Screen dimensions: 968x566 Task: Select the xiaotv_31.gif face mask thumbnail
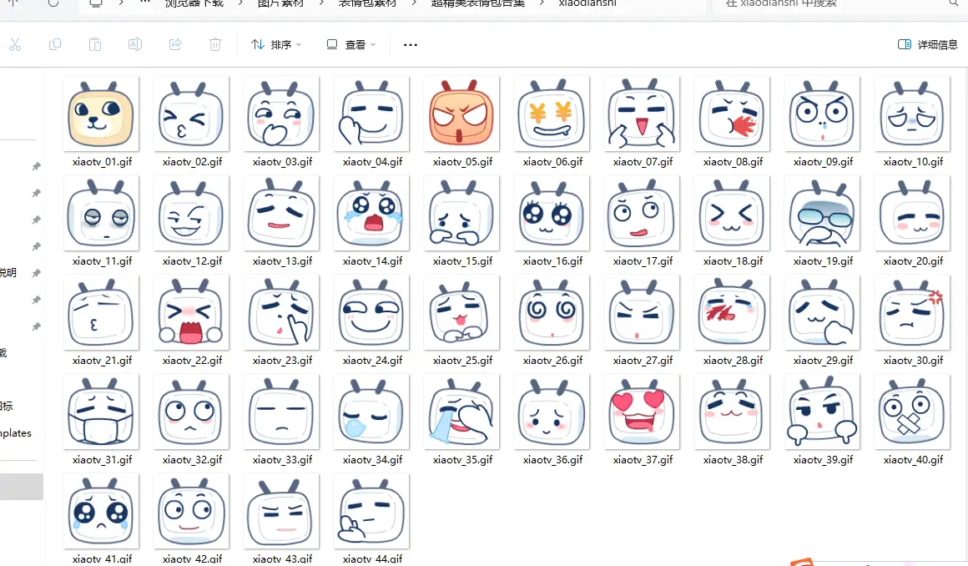click(101, 411)
